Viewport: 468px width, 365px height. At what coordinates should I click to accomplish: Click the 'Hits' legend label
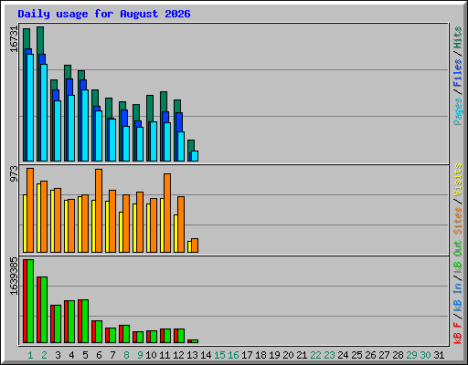458,37
